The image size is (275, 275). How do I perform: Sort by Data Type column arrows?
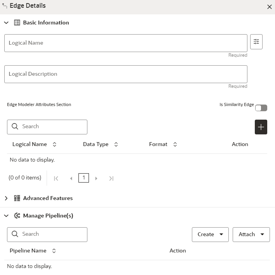(116, 144)
